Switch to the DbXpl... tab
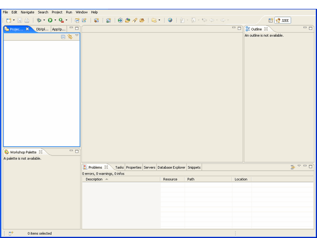 pyautogui.click(x=43, y=29)
